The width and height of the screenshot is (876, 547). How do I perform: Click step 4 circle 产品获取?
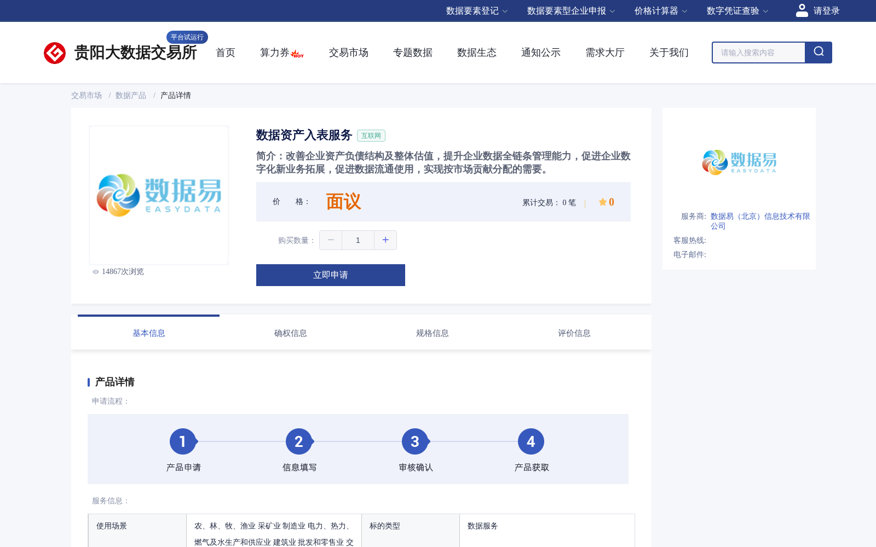coord(531,441)
